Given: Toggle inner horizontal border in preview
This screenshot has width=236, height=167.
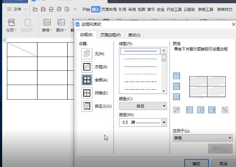Looking at the screenshot, I should [x=176, y=86].
